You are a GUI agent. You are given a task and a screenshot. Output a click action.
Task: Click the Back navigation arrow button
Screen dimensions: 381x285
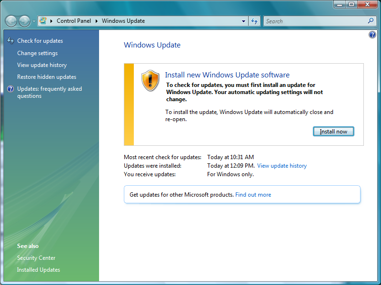pos(11,21)
